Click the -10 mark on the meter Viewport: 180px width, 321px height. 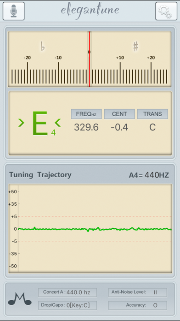58,58
